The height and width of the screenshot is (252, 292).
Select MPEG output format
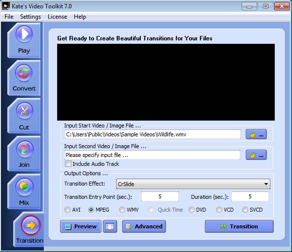coord(91,210)
